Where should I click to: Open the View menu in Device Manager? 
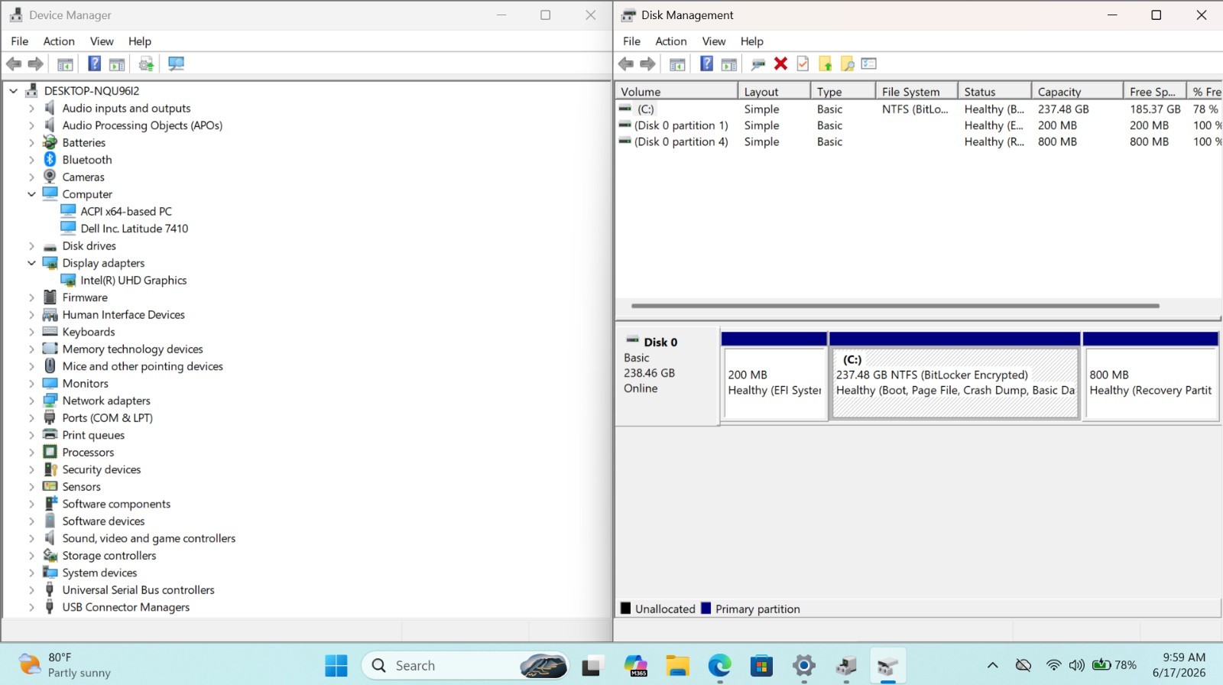pos(102,41)
